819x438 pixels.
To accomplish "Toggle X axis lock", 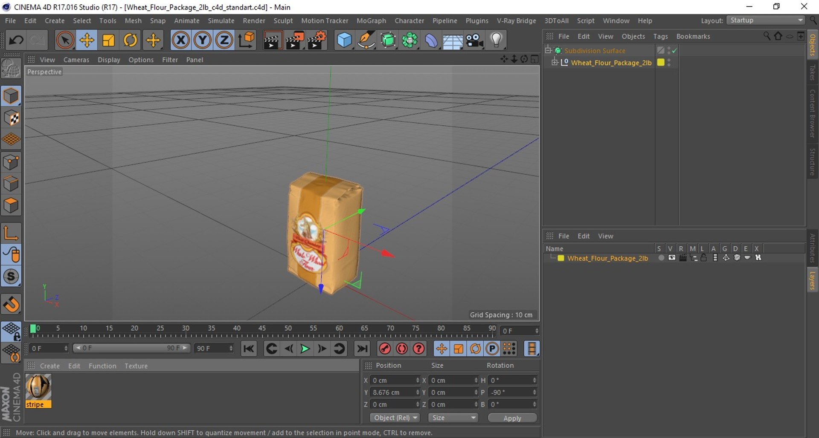I will tap(181, 40).
